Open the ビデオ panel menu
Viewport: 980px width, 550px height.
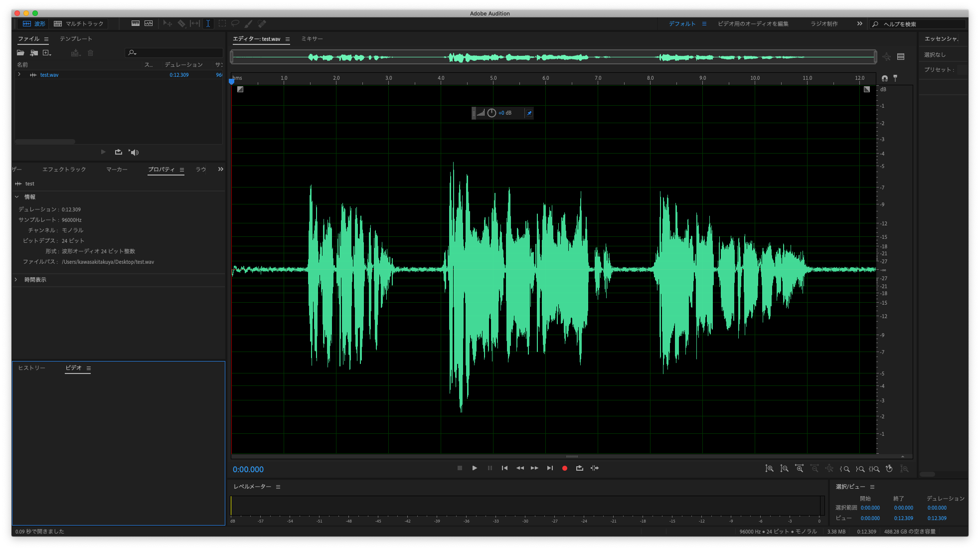(x=89, y=368)
